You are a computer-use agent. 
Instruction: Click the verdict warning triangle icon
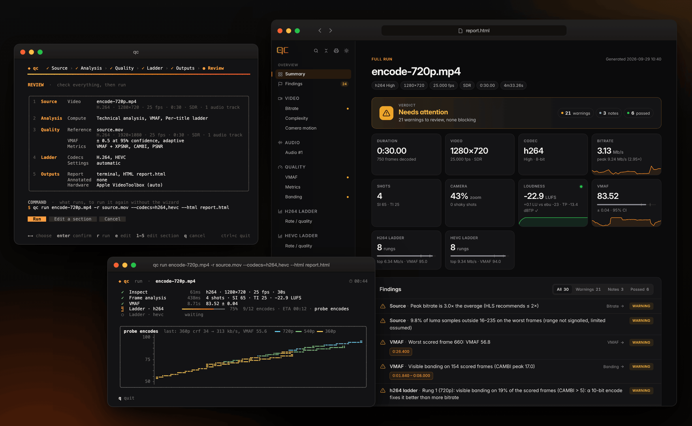click(x=386, y=113)
